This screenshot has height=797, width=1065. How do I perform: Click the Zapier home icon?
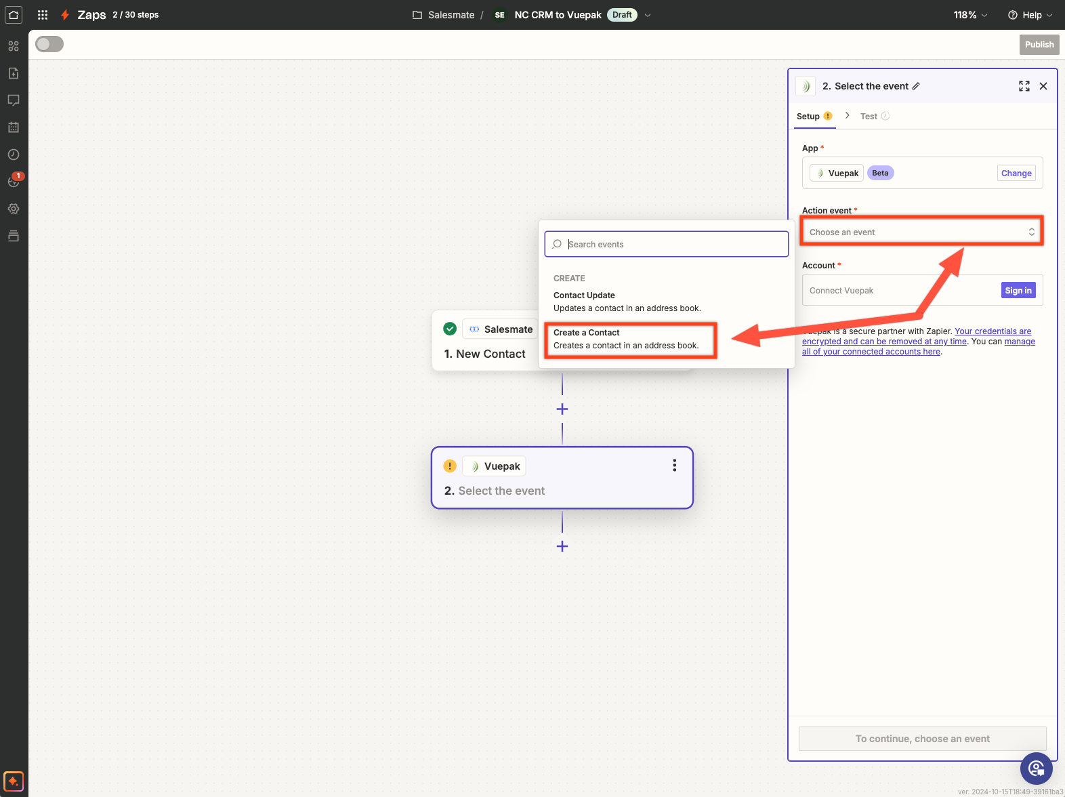click(x=14, y=15)
